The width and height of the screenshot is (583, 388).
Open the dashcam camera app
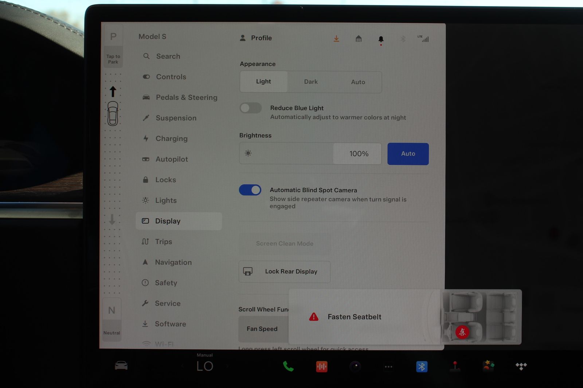point(355,366)
